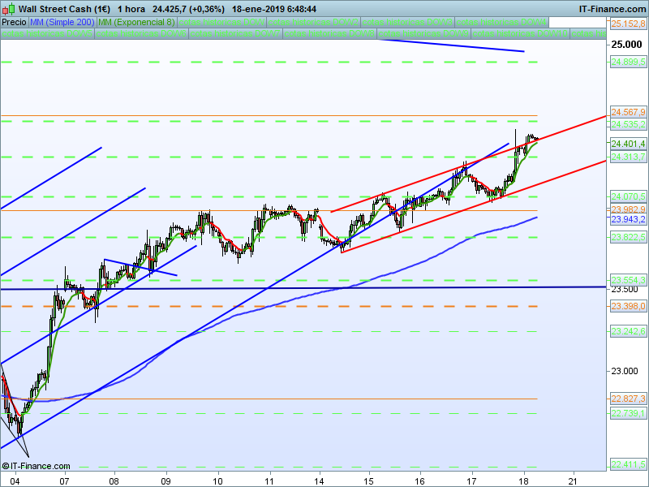Click the 04 date on the time axis
The height and width of the screenshot is (487, 649).
15,481
